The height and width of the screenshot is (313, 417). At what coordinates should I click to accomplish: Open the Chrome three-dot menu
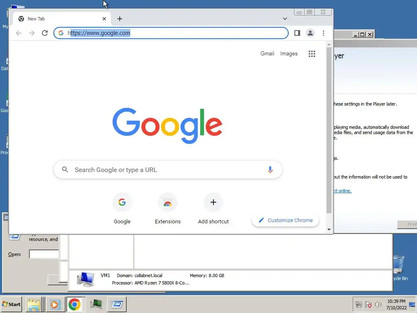(x=323, y=33)
